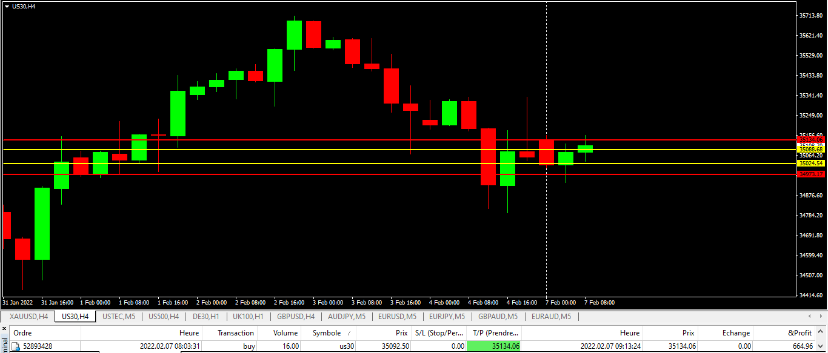Open the GBPAUD,M5 chart tab
This screenshot has width=828, height=353.
point(498,316)
